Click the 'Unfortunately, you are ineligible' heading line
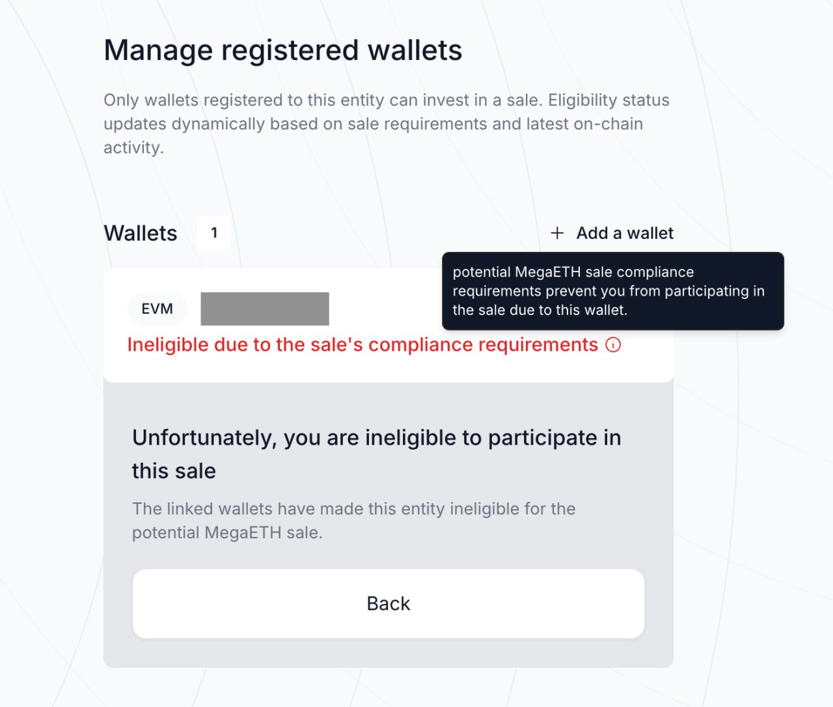 click(x=376, y=437)
